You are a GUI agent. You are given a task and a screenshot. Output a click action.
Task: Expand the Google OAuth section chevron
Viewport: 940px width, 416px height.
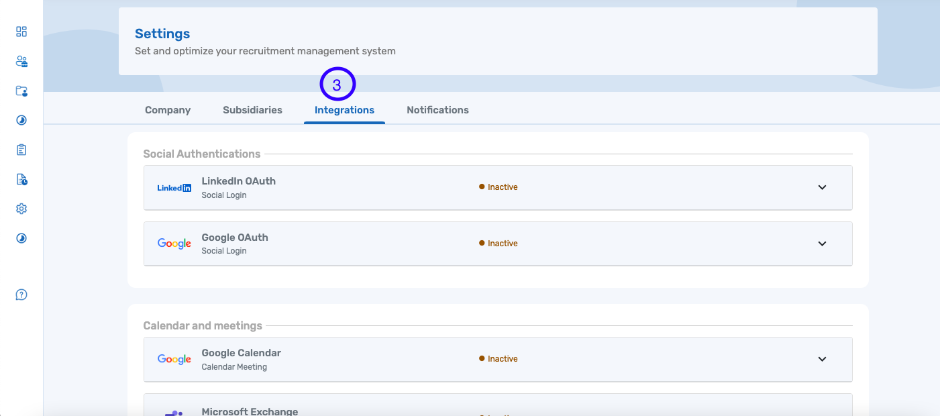pyautogui.click(x=822, y=244)
